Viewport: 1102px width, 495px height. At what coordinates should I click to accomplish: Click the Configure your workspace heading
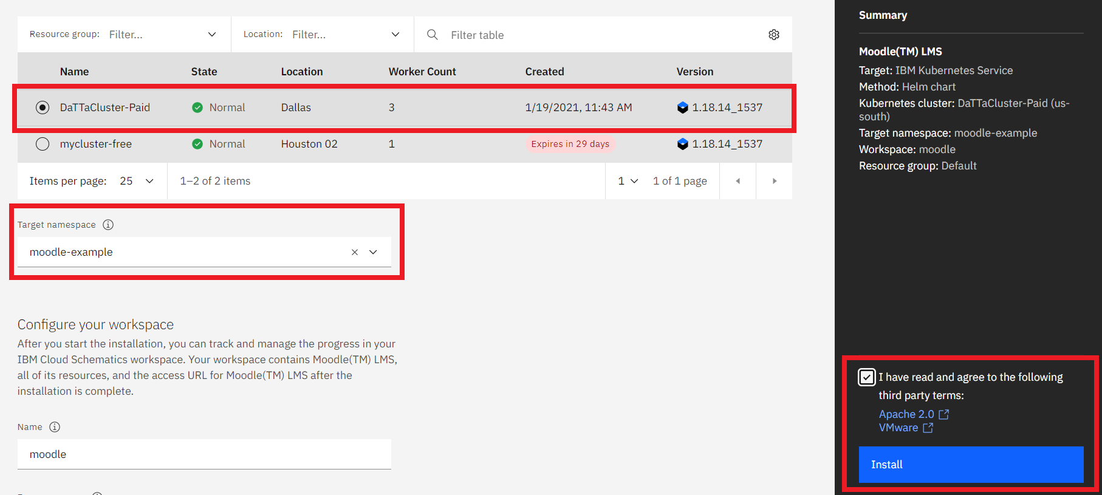(x=95, y=324)
